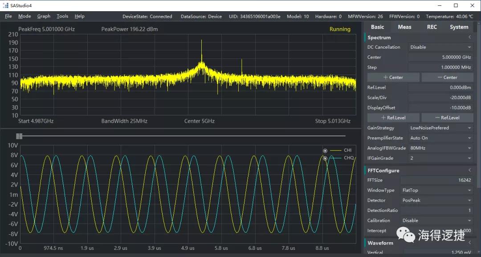481x257 pixels.
Task: Open the File menu
Action: [x=8, y=17]
